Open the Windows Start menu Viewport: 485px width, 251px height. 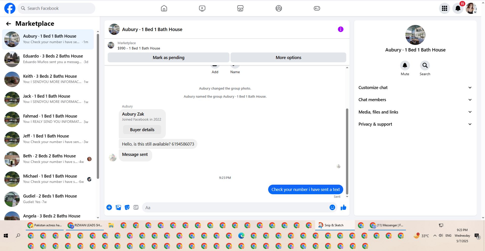coord(6,236)
